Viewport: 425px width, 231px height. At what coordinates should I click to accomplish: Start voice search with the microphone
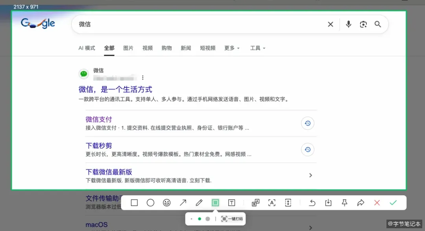[x=349, y=24]
